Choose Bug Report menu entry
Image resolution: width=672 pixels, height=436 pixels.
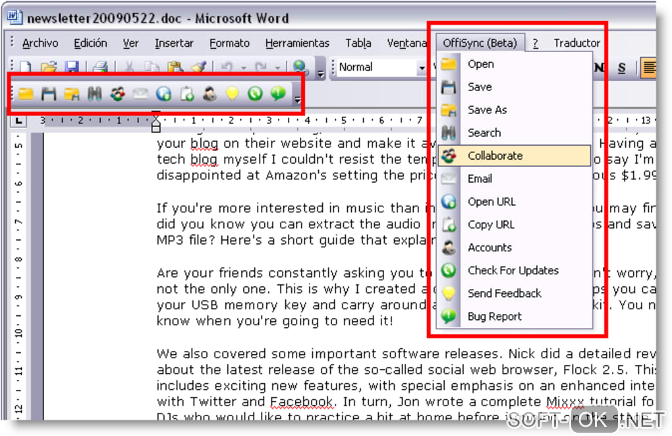(x=515, y=317)
